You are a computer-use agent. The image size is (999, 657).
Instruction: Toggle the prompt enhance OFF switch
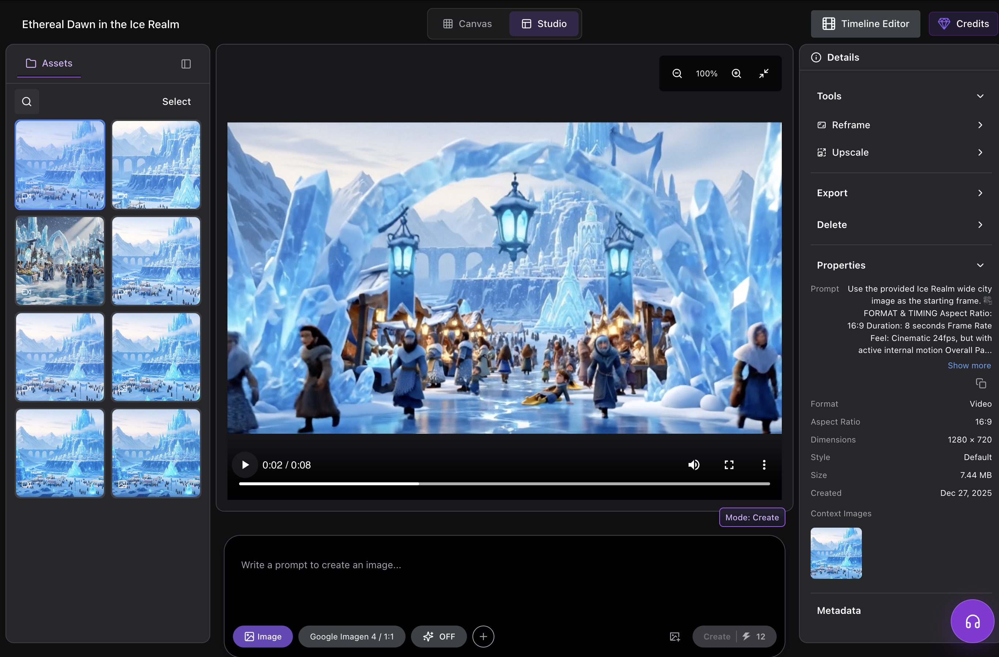point(439,637)
